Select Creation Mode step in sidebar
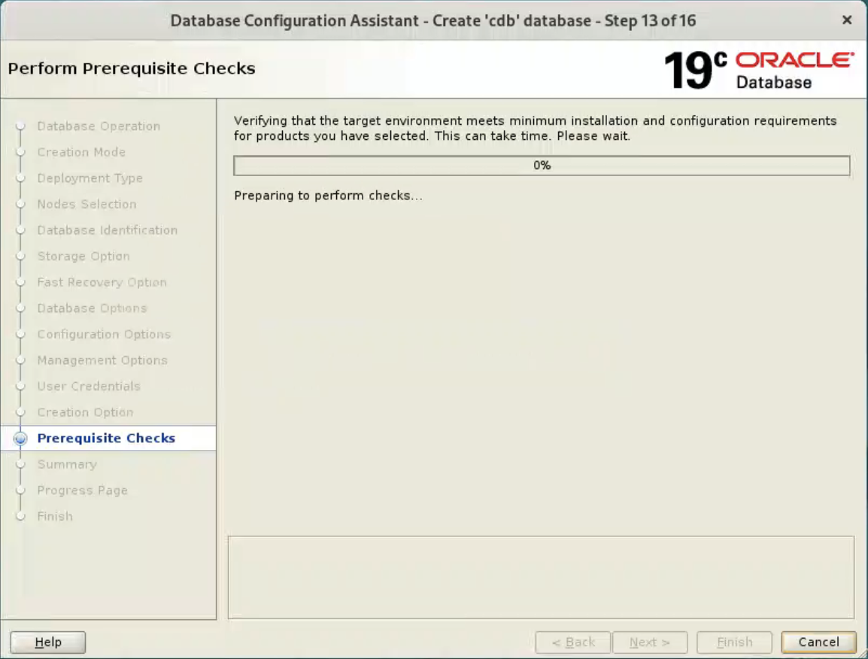The height and width of the screenshot is (659, 868). 81,152
